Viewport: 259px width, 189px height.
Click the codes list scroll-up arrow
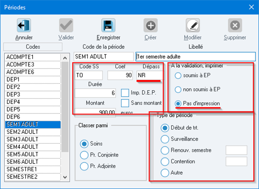point(65,58)
